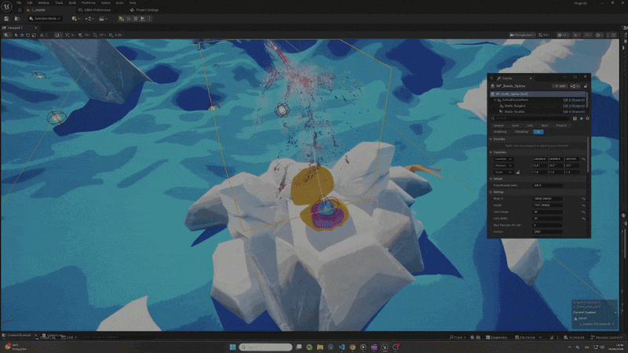Toggle the property matrix grid icon

point(575,118)
